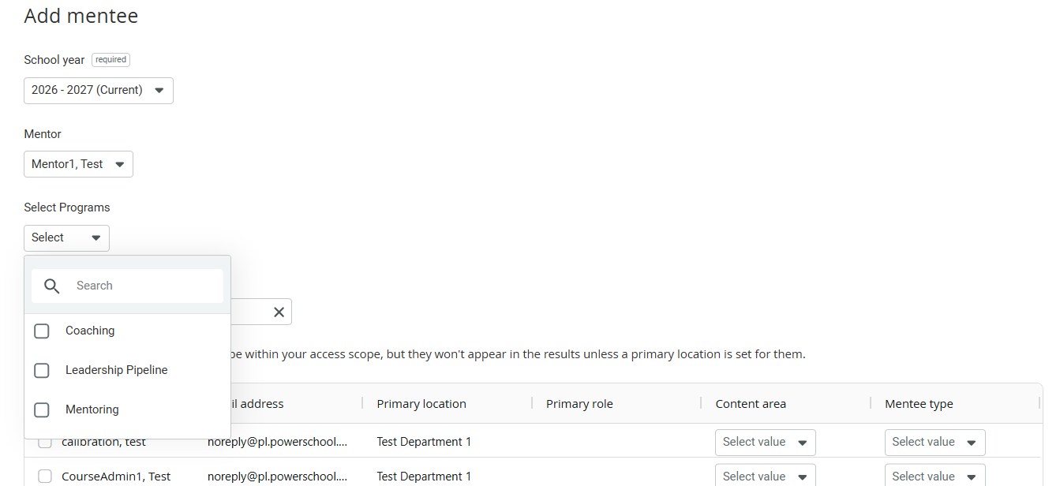Open Mentee type dropdown for calibration row
The image size is (1060, 486).
pos(935,443)
